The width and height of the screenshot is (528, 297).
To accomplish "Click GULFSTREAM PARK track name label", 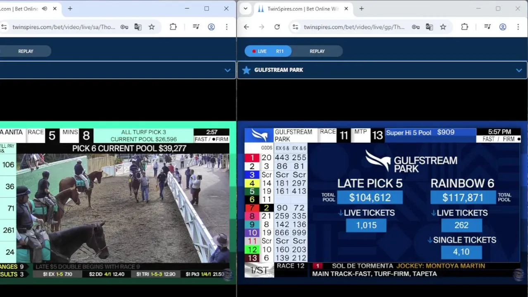I will (x=278, y=70).
